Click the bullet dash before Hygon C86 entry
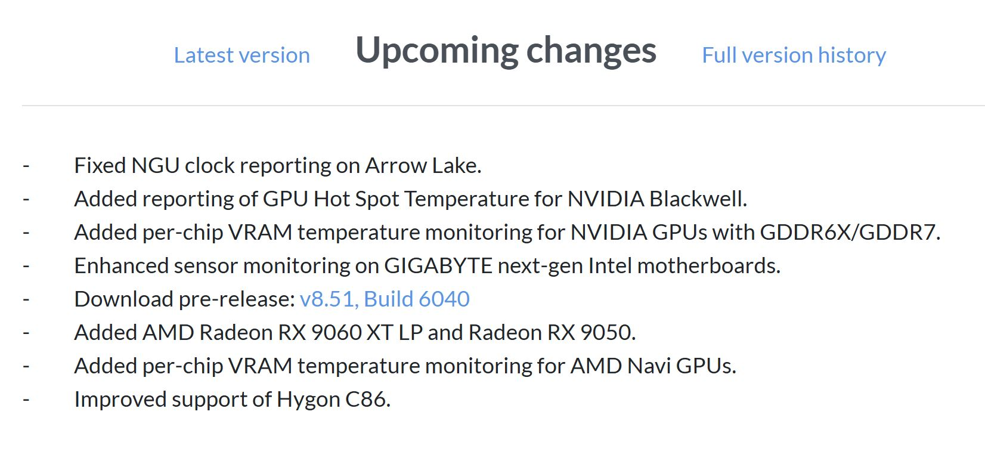 [x=26, y=400]
